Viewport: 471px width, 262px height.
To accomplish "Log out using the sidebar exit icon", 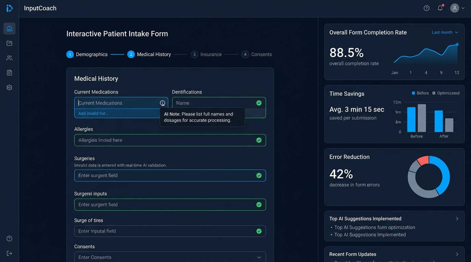I will 9,253.
